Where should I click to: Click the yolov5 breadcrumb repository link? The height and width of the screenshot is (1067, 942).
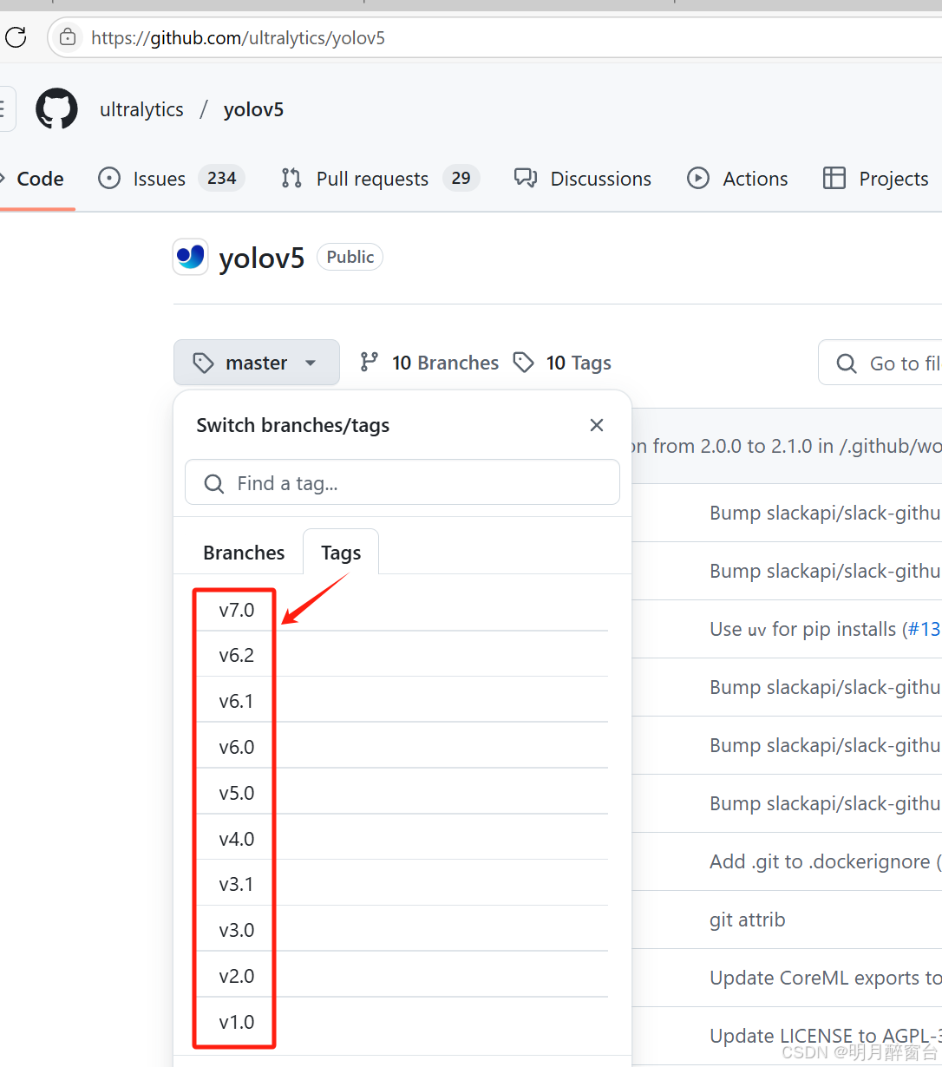[253, 109]
